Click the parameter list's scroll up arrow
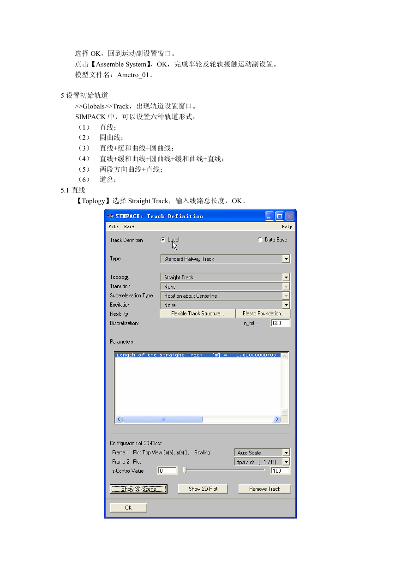The height and width of the screenshot is (567, 401). pos(285,356)
